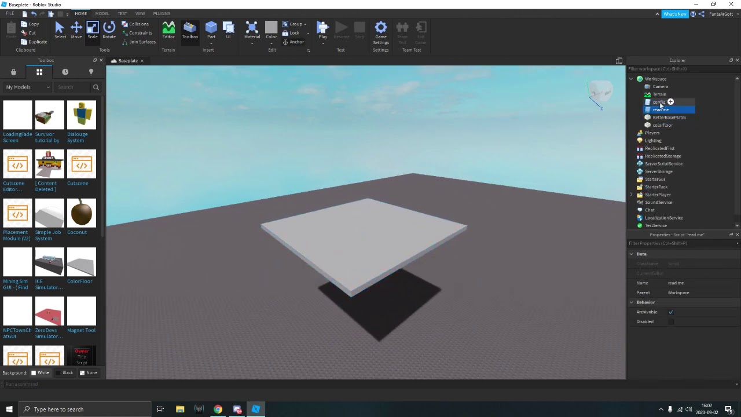Select ReplicatedStorage in Explorer

point(663,156)
